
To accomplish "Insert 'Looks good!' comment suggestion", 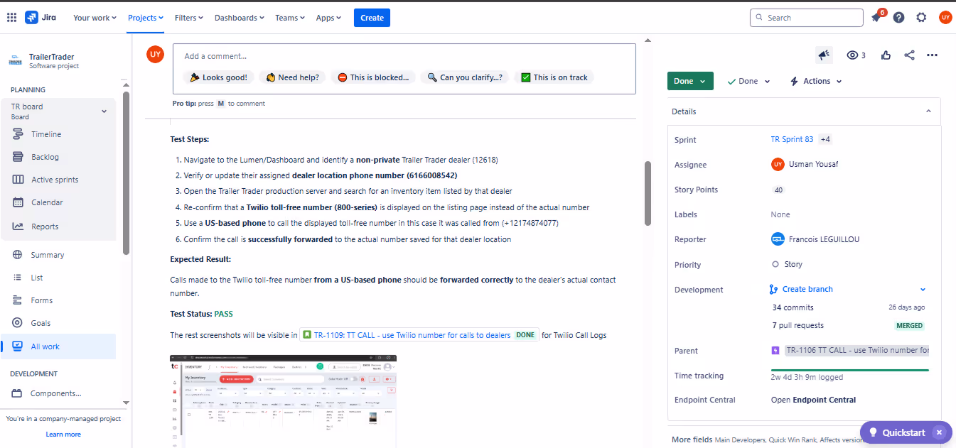I will (x=219, y=77).
